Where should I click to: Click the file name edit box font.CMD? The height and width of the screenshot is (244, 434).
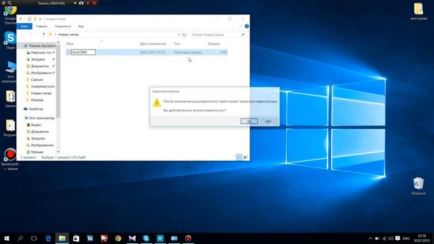83,52
